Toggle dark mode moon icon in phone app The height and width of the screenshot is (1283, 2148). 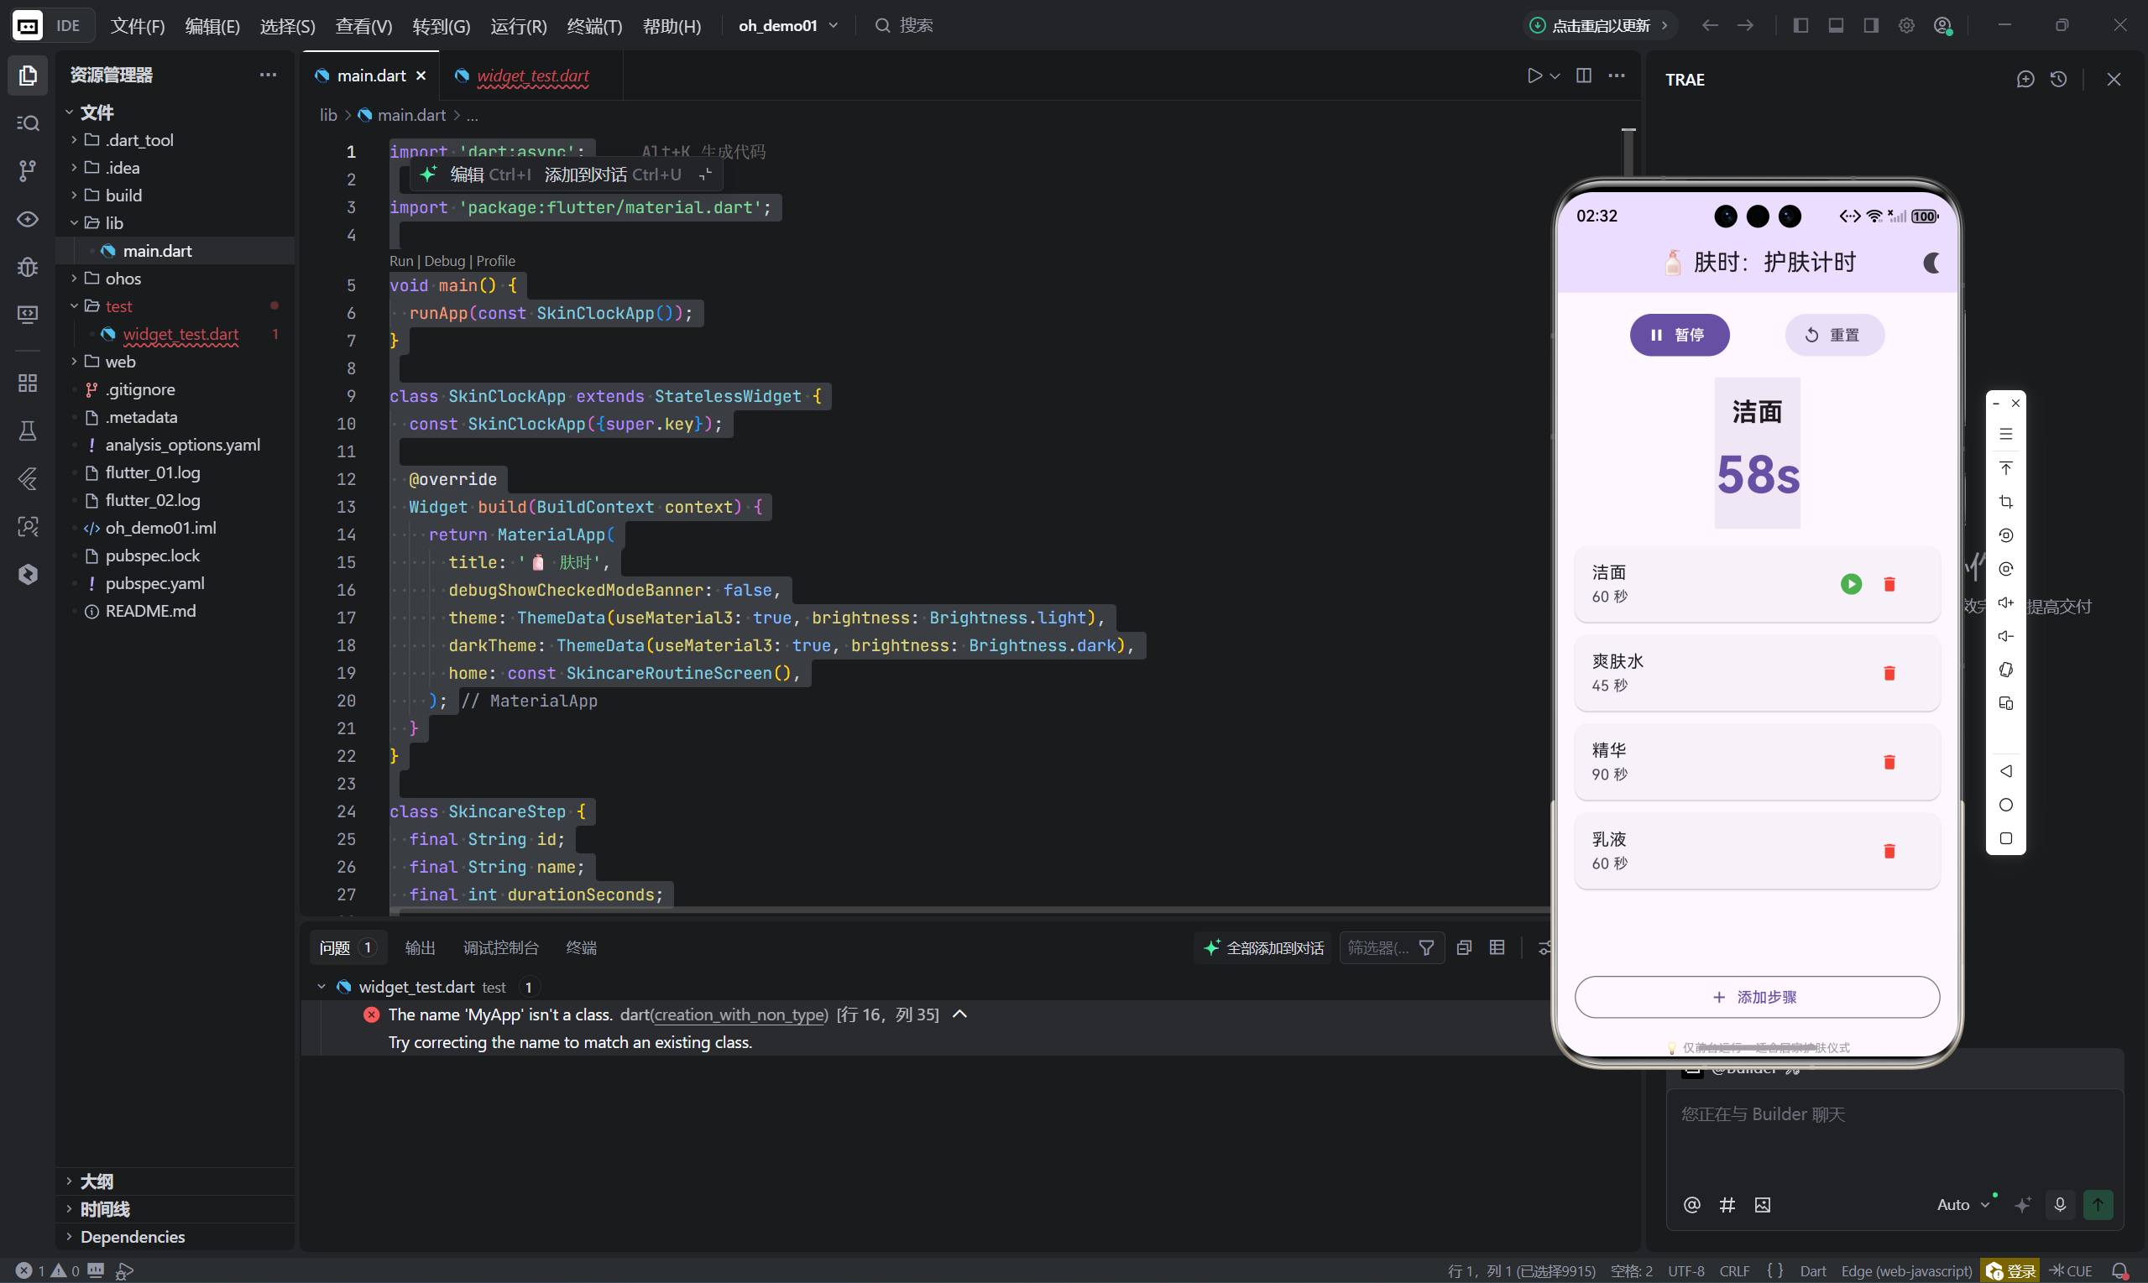tap(1930, 263)
